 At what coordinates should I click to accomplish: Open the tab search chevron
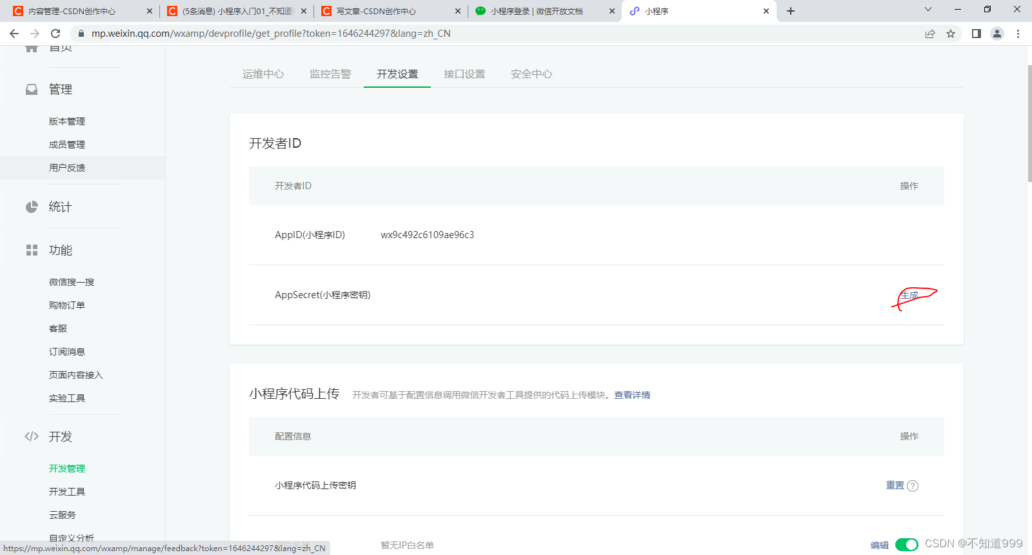point(928,9)
